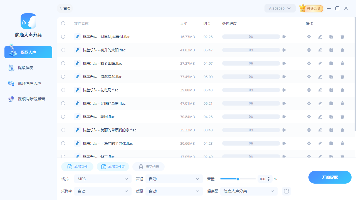Open the A-303030 account dropdown
This screenshot has width=356, height=200.
280,8
